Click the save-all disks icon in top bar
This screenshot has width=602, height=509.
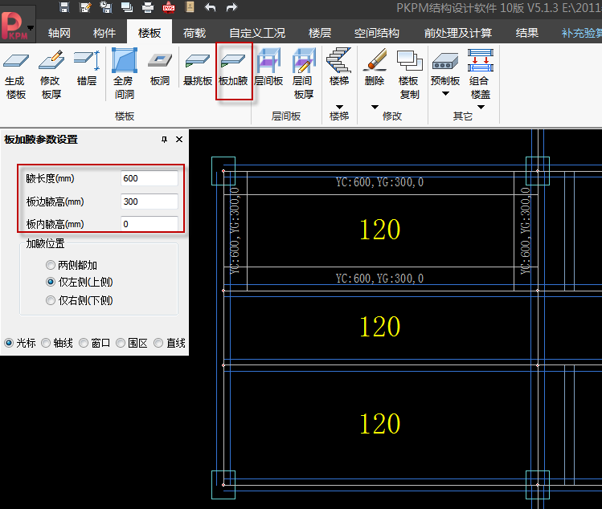point(105,7)
